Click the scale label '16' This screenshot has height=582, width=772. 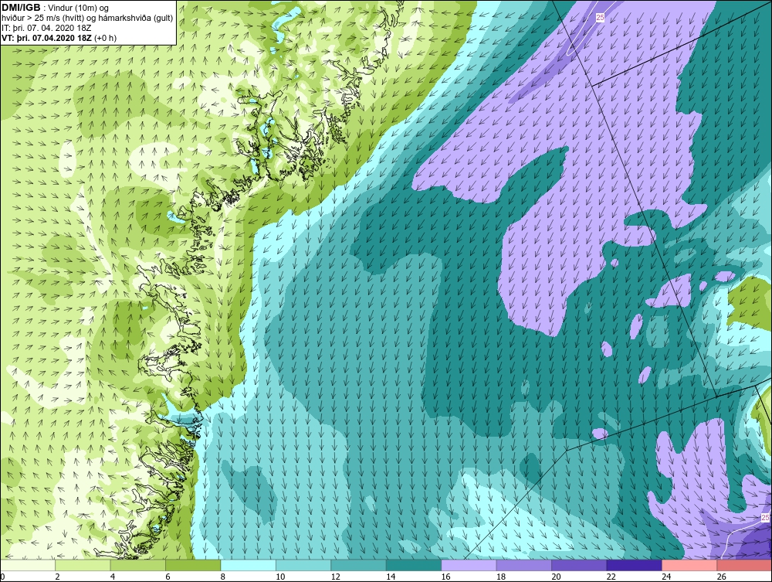(x=445, y=577)
